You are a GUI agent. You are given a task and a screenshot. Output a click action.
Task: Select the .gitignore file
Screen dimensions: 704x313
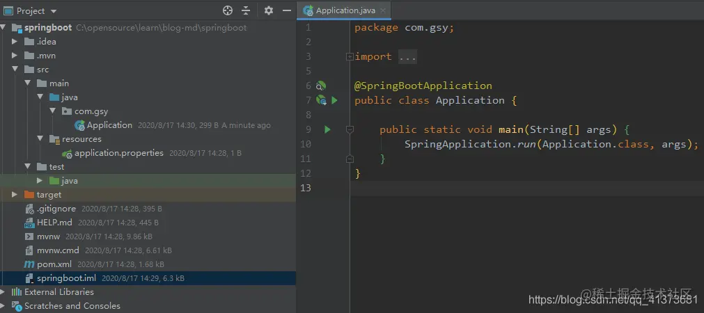[x=56, y=209]
